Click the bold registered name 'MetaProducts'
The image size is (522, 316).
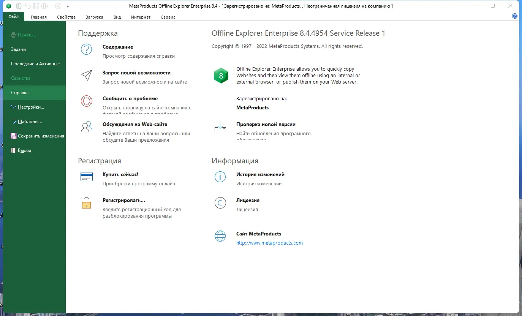point(252,108)
